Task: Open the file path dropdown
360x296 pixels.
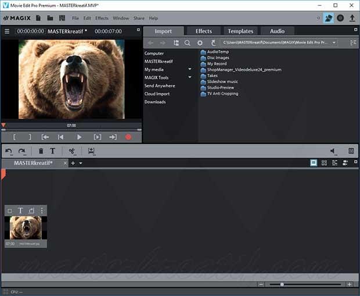Action: (x=334, y=42)
